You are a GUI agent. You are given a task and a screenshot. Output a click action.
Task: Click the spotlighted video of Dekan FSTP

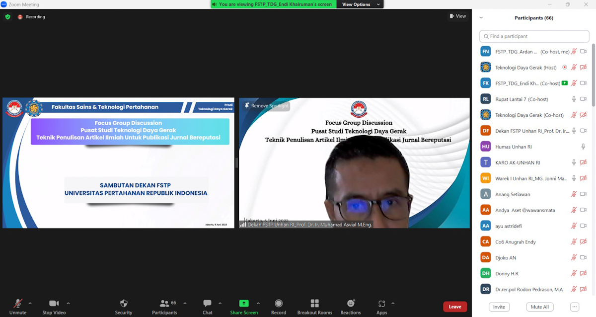(354, 163)
